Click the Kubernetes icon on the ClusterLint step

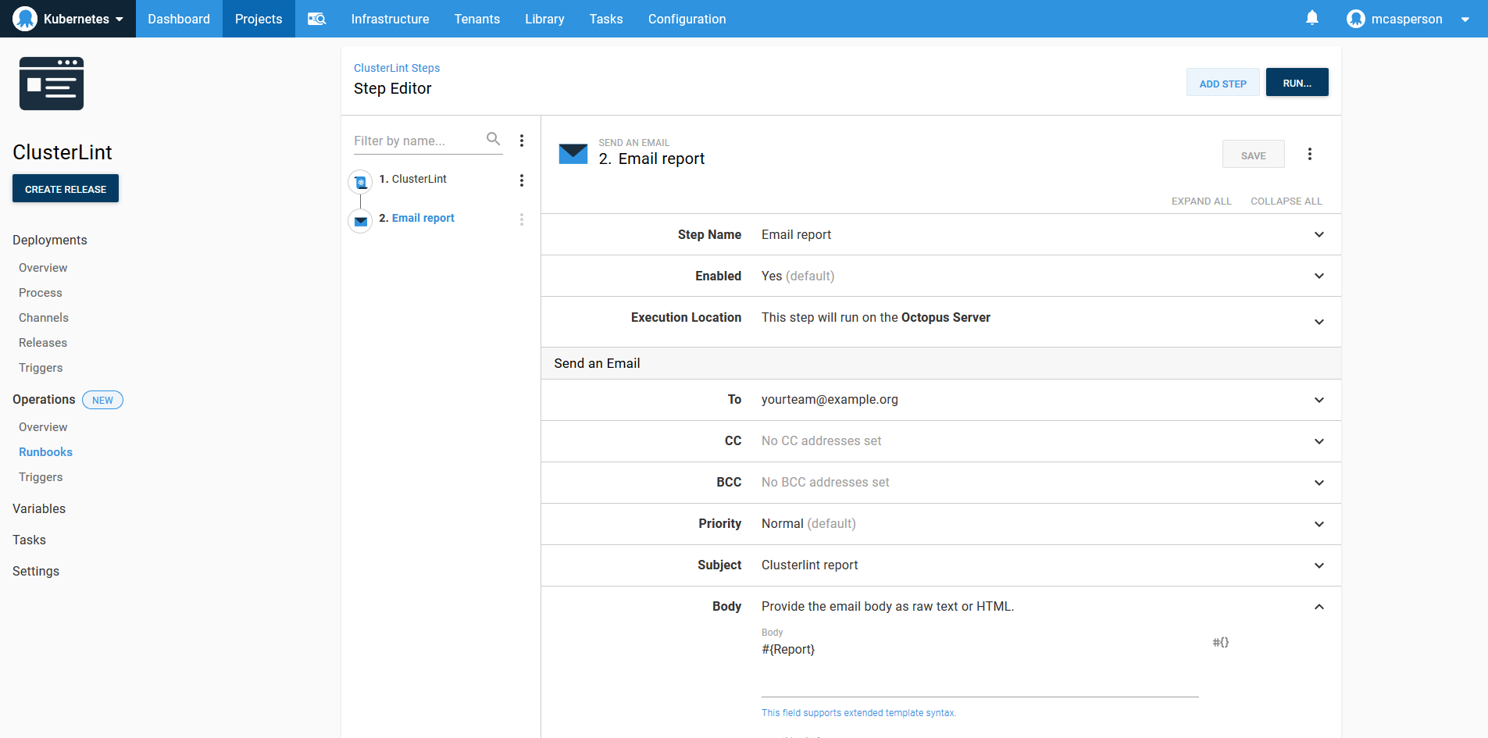[360, 181]
